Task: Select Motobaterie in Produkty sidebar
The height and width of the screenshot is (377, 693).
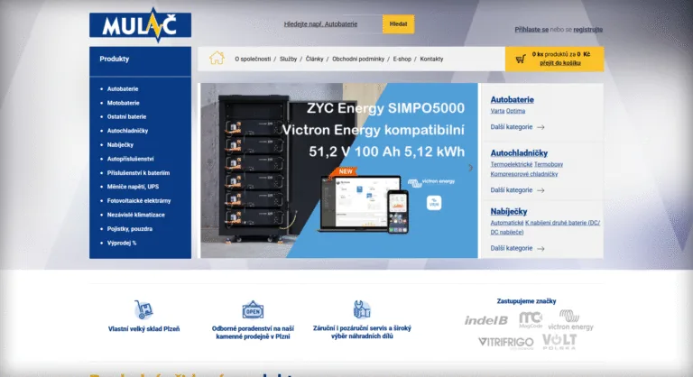Action: click(x=123, y=103)
